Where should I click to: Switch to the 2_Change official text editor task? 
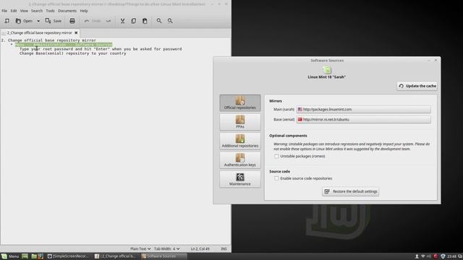click(116, 256)
